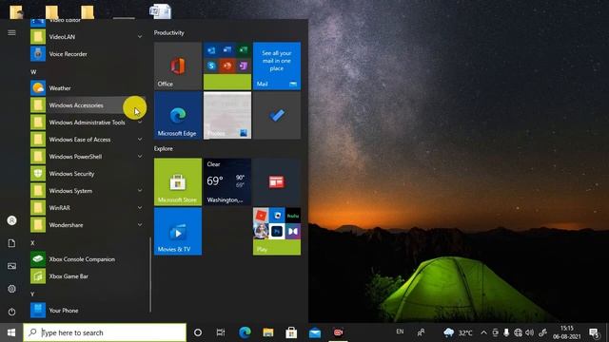Expand the WinRAR folder
The image size is (609, 342).
tap(88, 207)
